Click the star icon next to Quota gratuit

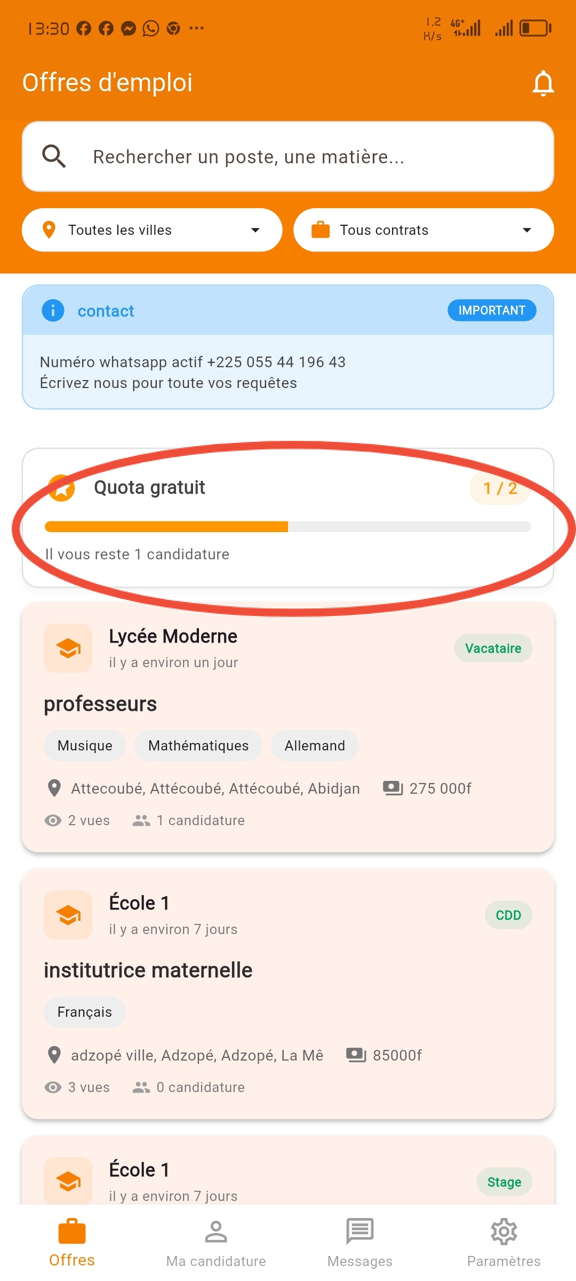click(x=61, y=487)
